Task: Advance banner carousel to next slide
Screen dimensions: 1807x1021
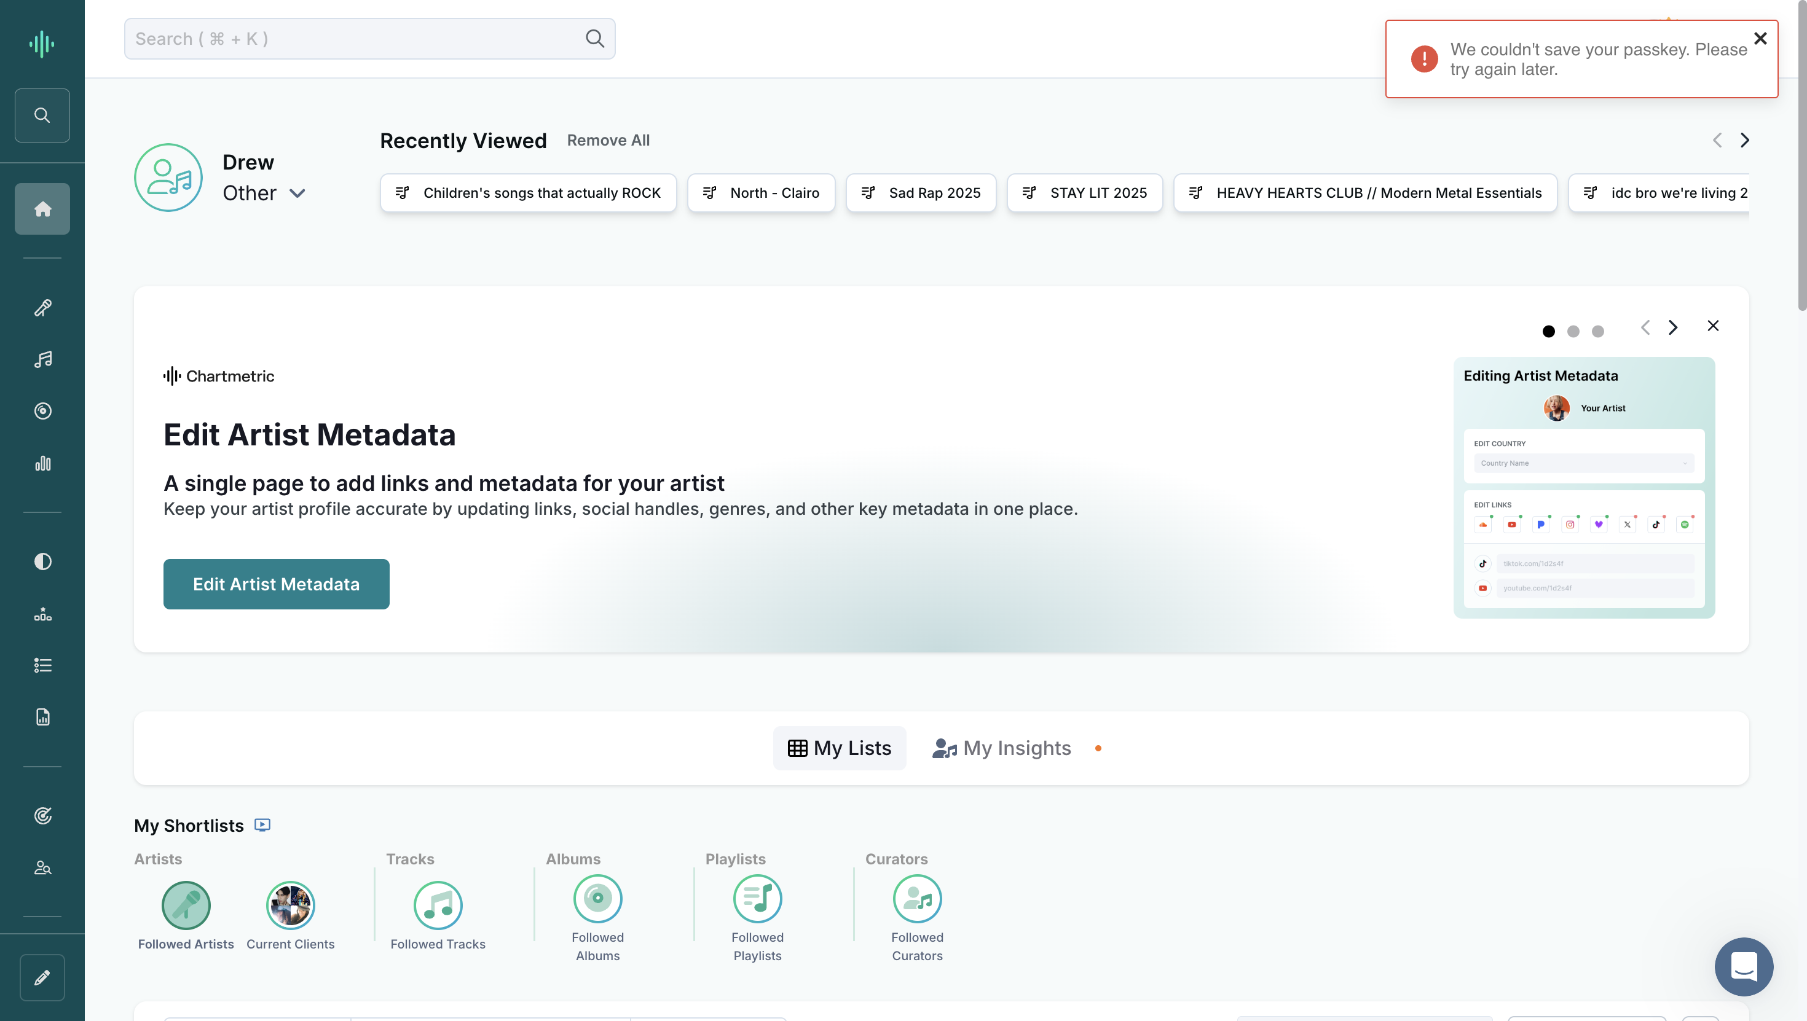Action: pos(1674,327)
